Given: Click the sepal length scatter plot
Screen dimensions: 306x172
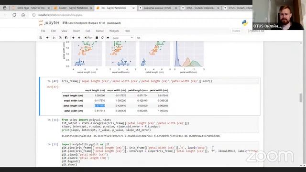Looking at the screenshot, I should tap(87, 54).
